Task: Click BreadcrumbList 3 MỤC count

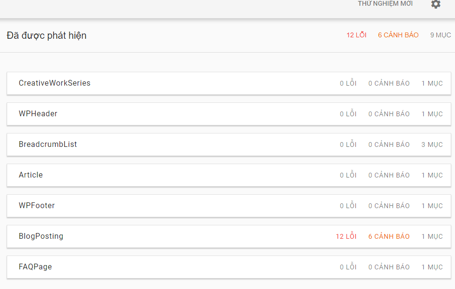Action: pyautogui.click(x=432, y=144)
